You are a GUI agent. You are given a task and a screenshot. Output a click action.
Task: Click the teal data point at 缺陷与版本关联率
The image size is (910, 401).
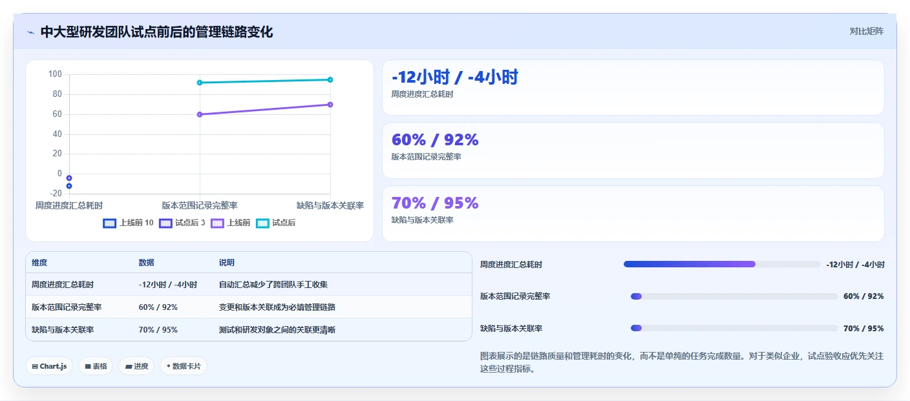tap(330, 79)
